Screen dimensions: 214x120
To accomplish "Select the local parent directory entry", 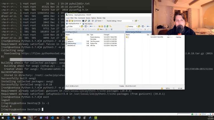I will tap(67, 37).
